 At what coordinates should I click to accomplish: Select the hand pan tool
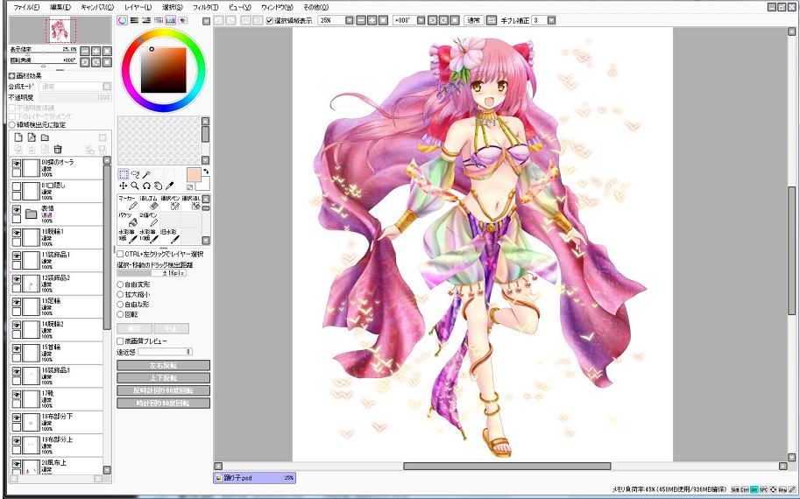tap(158, 186)
